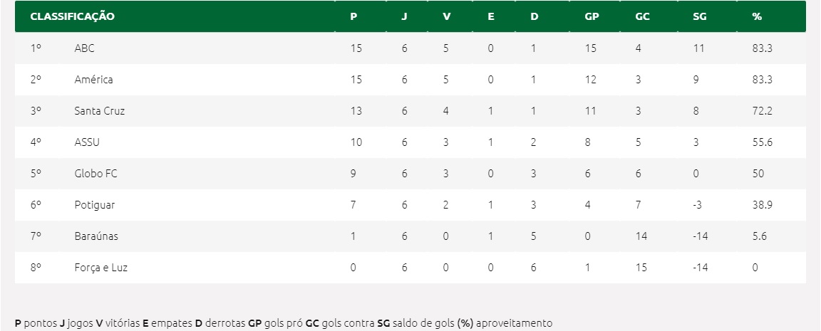The width and height of the screenshot is (821, 331).
Task: Select the GP column header in table
Action: pos(591,16)
